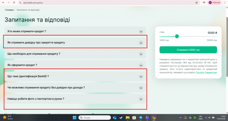Bookmark this page with the star icon

click(197, 3)
